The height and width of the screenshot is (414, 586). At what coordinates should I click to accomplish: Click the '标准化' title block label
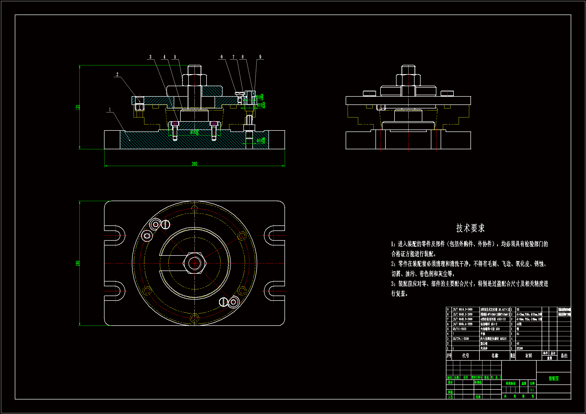pos(478,382)
